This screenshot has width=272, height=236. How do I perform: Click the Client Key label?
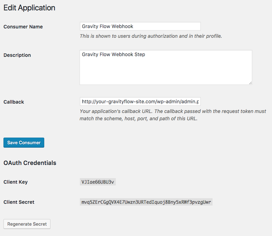pos(16,182)
